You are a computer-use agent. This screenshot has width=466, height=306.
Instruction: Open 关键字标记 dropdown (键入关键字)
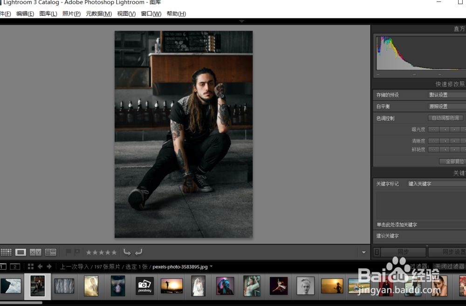437,184
